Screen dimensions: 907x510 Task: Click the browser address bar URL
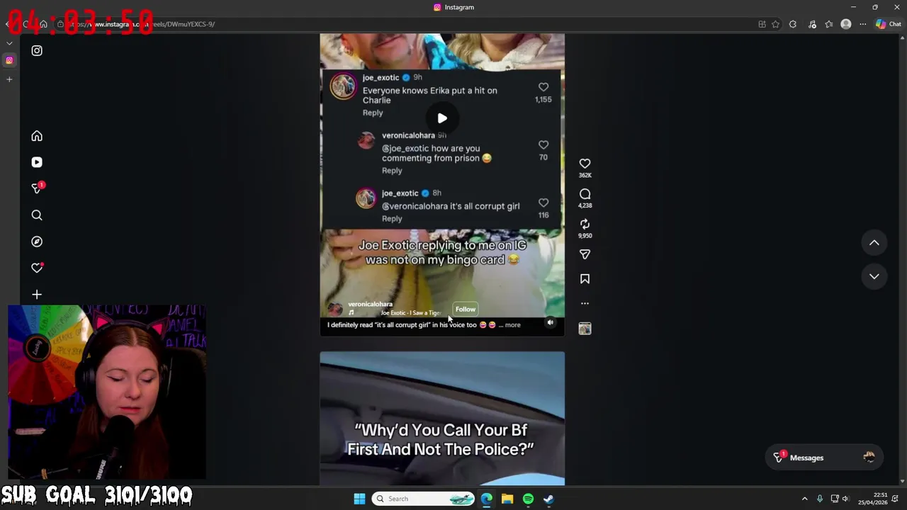(142, 24)
